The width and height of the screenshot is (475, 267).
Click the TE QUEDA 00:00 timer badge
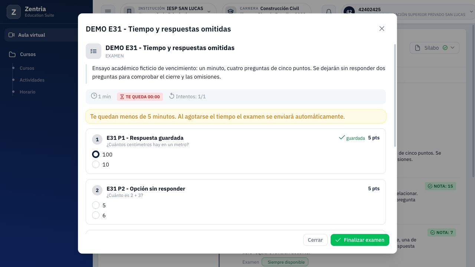[140, 97]
